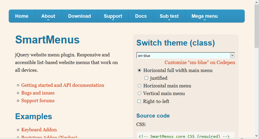Go to the Download menu item
Image resolution: width=259 pixels, height=139 pixels.
point(79,16)
